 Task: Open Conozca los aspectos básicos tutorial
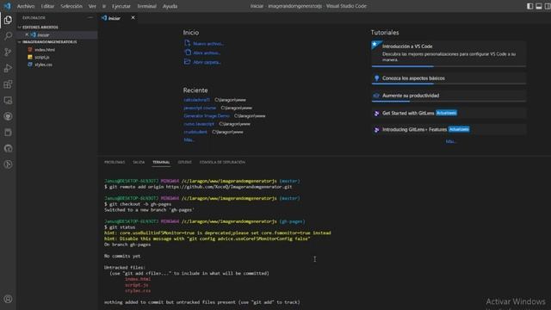[449, 78]
